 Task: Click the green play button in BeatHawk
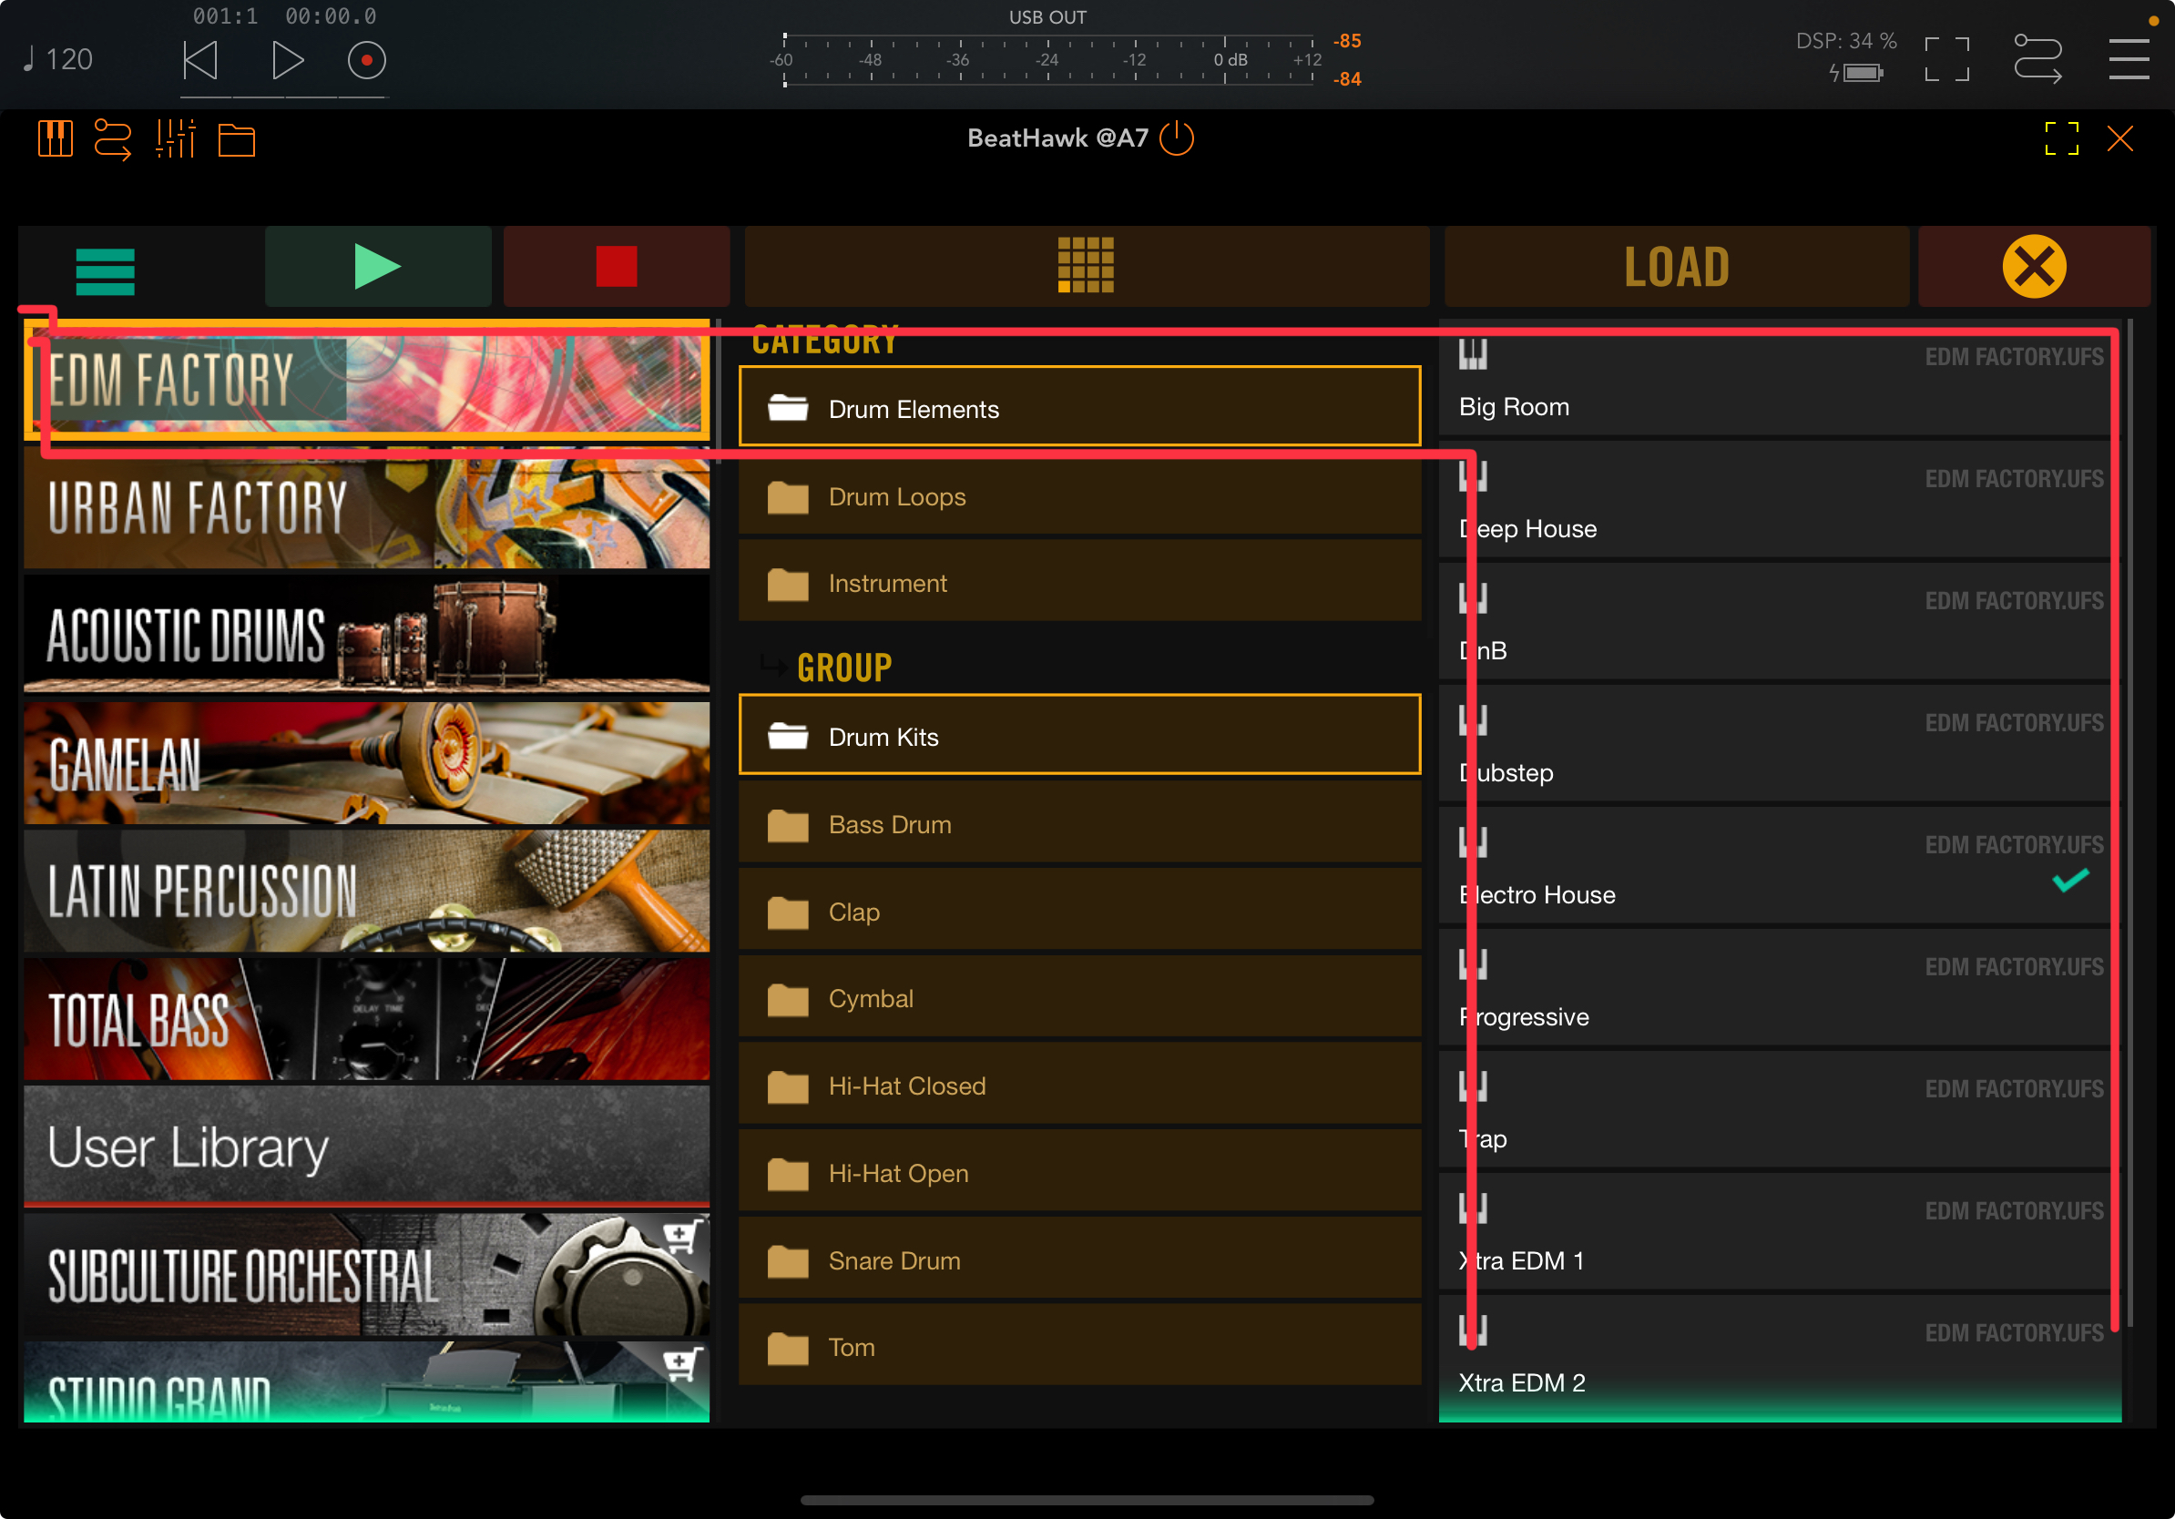coord(377,266)
